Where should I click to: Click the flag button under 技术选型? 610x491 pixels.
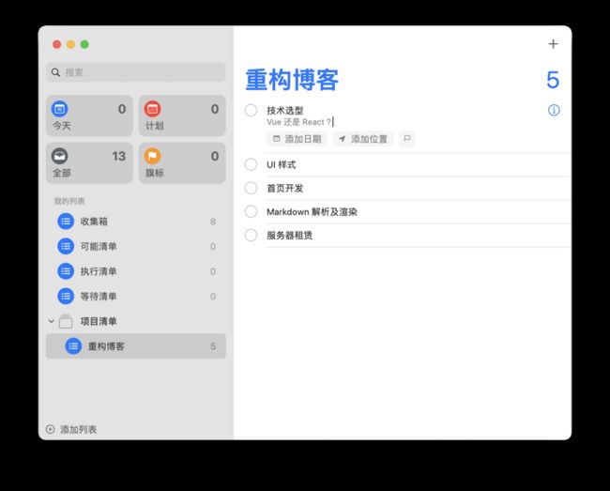407,139
